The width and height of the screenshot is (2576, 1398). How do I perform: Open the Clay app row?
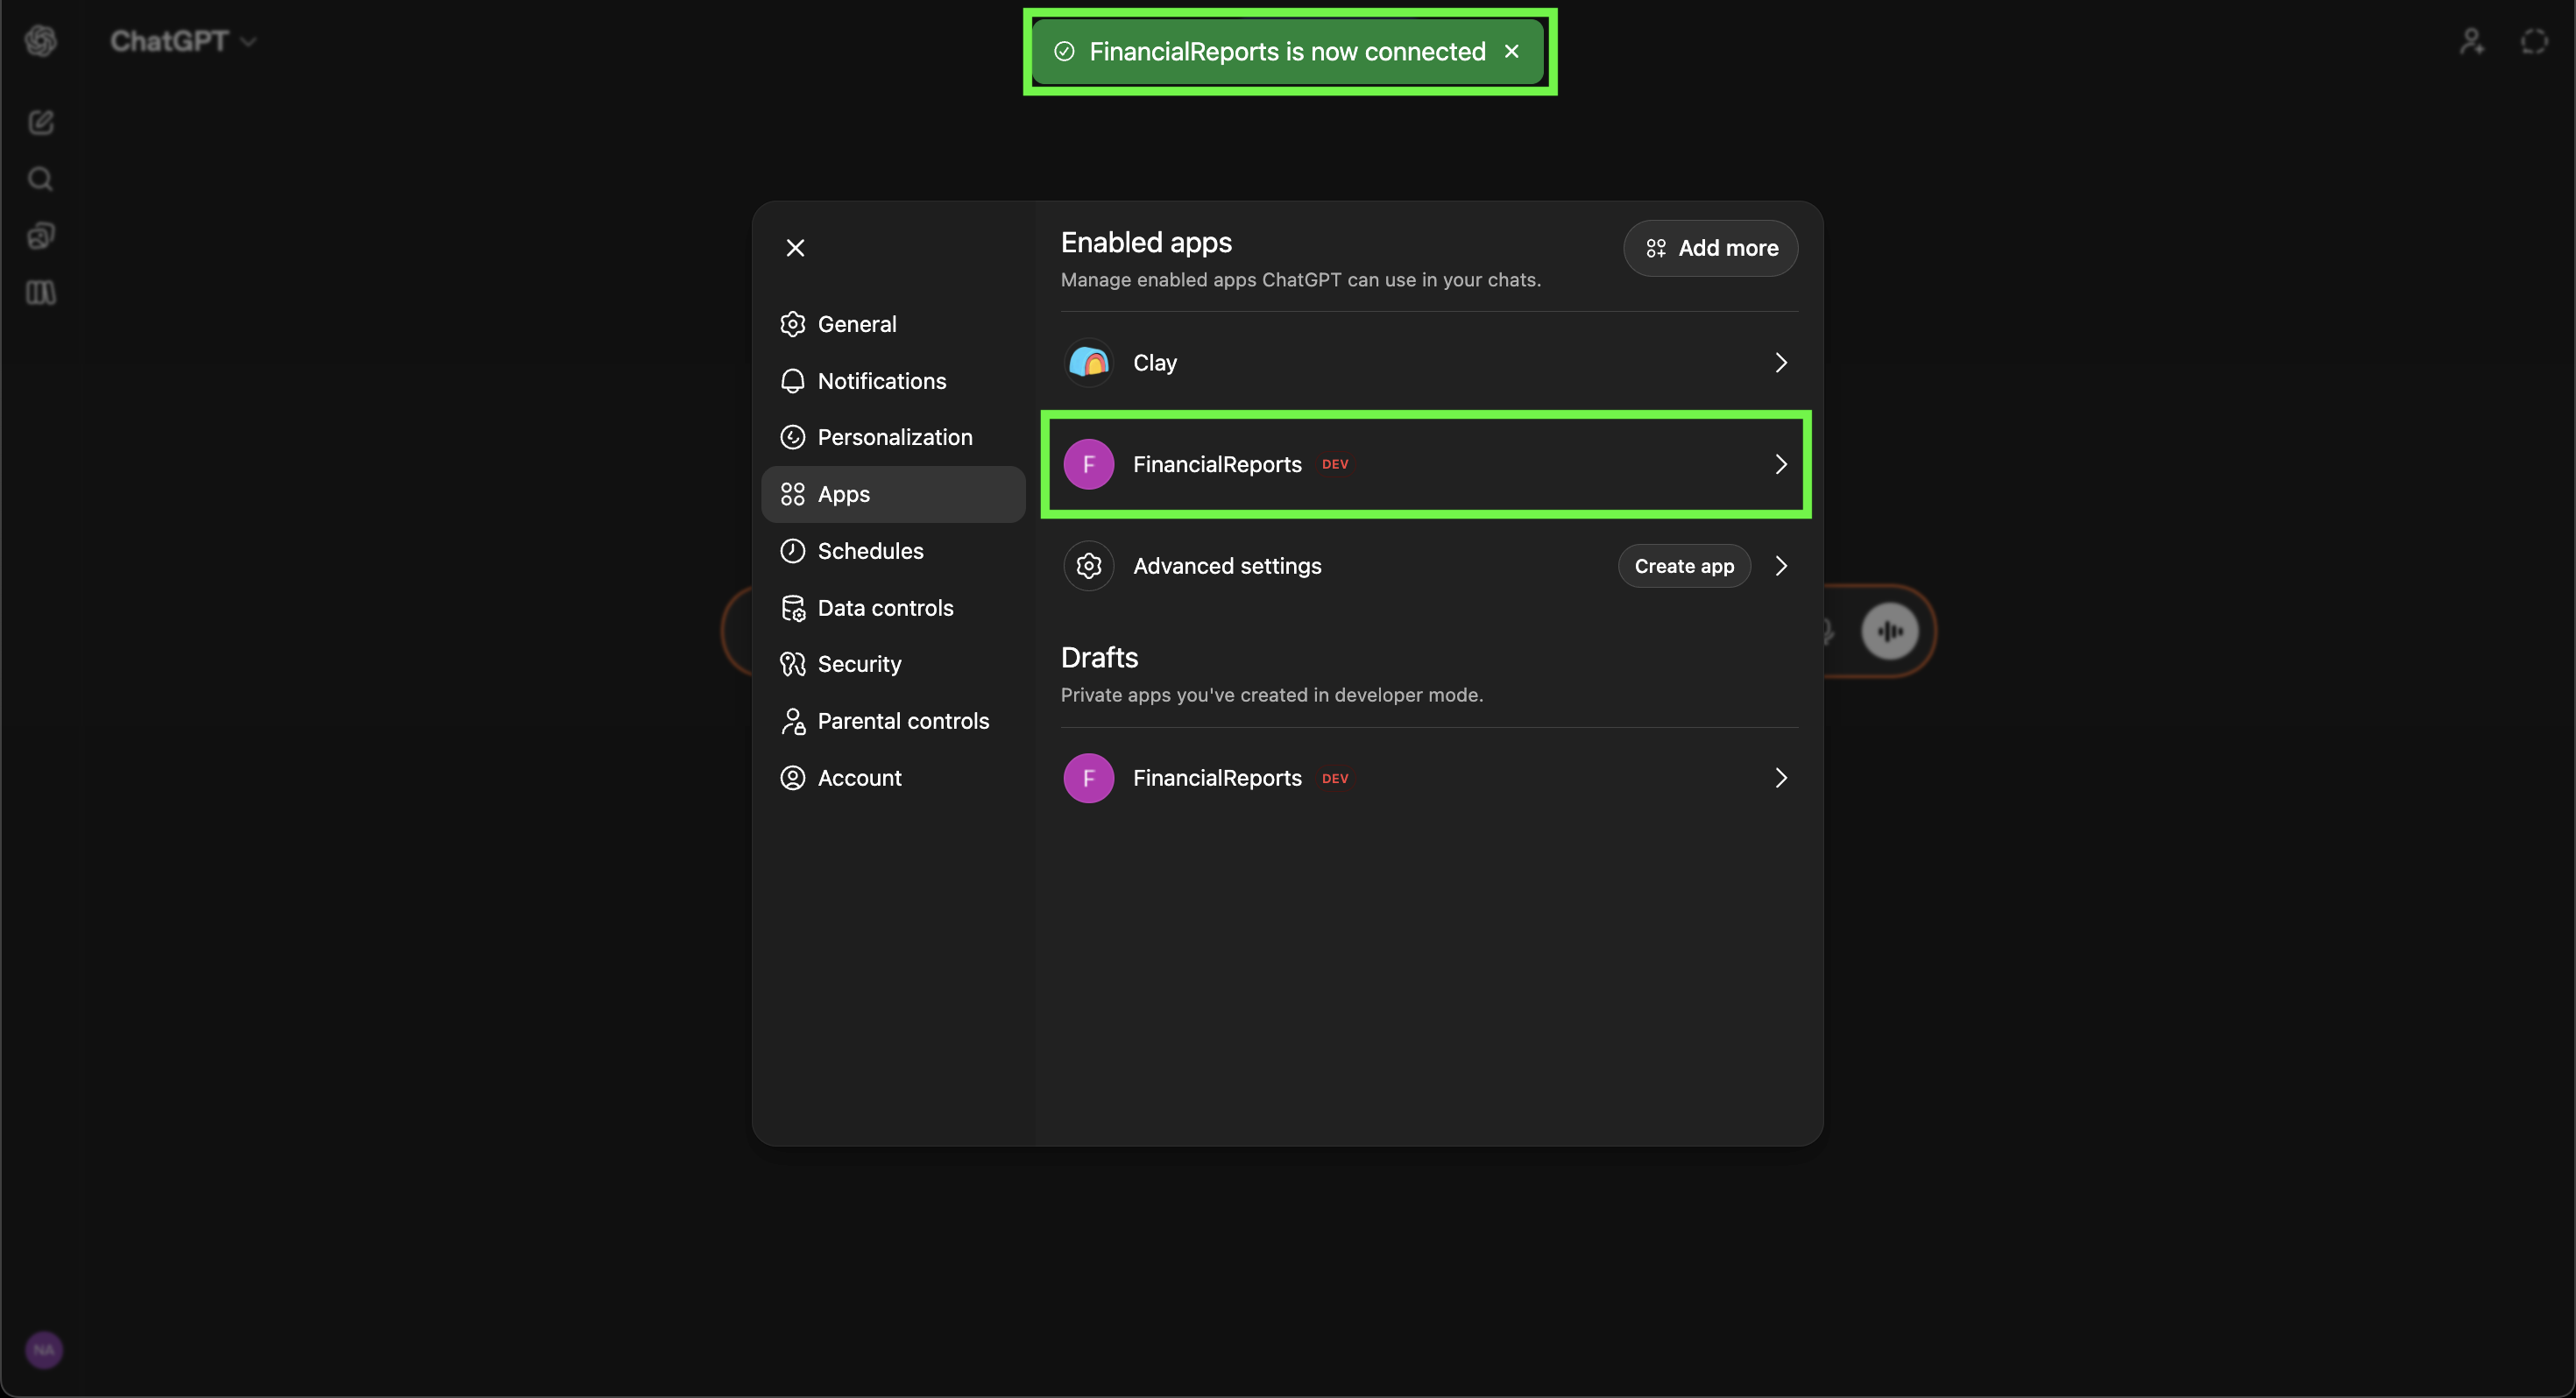click(1429, 363)
